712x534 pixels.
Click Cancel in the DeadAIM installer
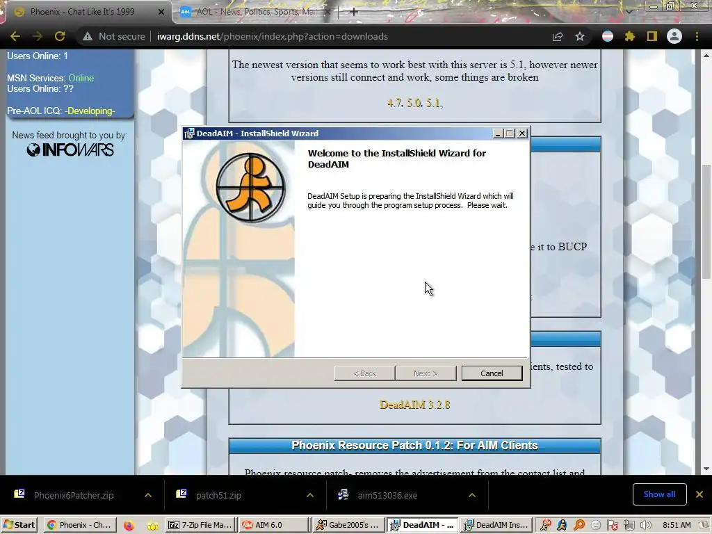[x=492, y=373]
